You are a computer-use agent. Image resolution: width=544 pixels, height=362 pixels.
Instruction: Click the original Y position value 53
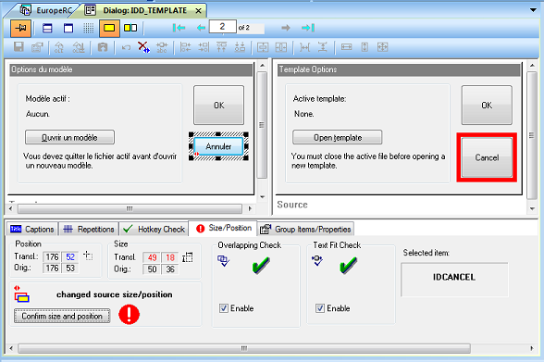(x=70, y=268)
